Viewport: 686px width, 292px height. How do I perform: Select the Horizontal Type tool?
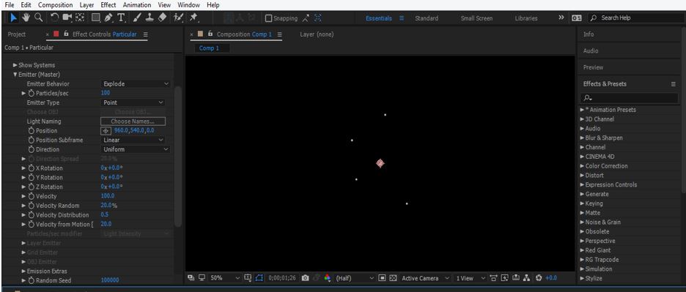(121, 18)
